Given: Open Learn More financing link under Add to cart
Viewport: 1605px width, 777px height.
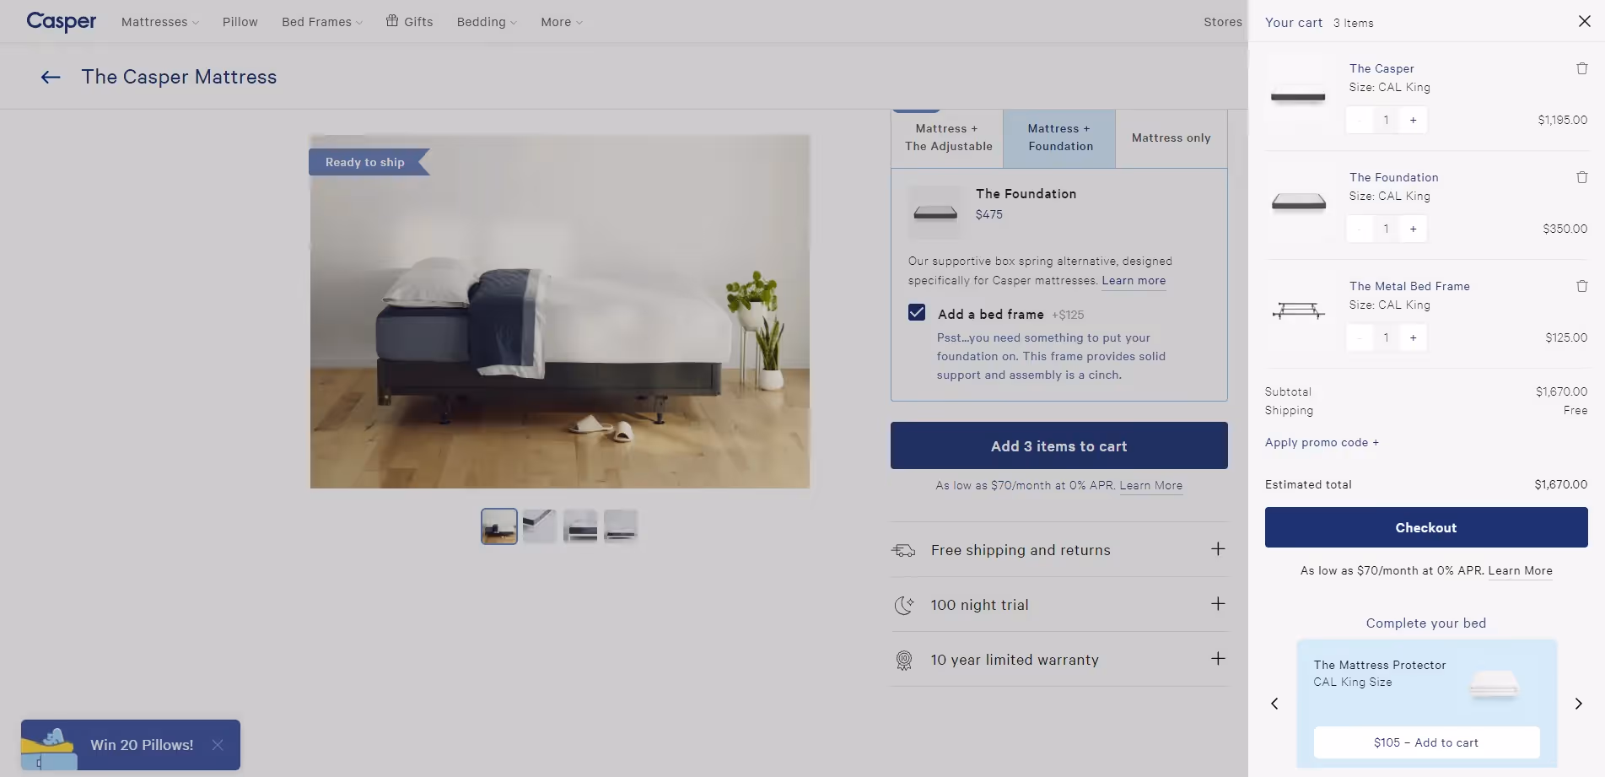Looking at the screenshot, I should pyautogui.click(x=1150, y=486).
